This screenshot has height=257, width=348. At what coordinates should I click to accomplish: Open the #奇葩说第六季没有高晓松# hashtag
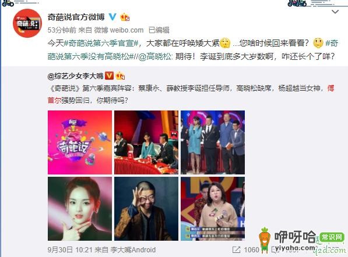pyautogui.click(x=193, y=50)
